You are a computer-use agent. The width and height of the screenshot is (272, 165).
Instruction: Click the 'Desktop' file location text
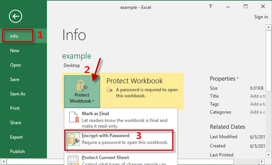72,66
